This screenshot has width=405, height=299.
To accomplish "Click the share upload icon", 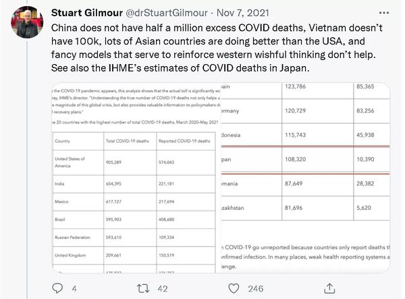I will coord(328,288).
